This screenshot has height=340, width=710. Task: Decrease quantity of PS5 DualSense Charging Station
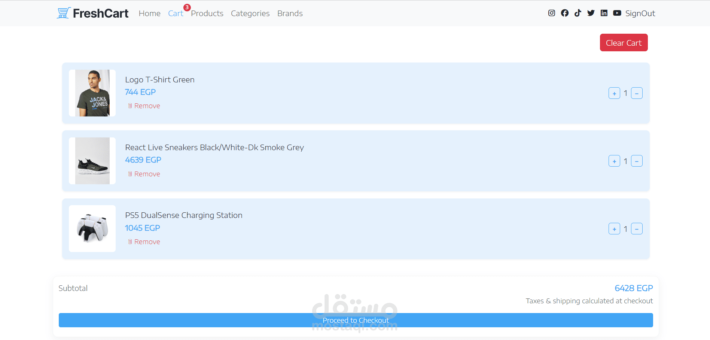[x=637, y=229]
